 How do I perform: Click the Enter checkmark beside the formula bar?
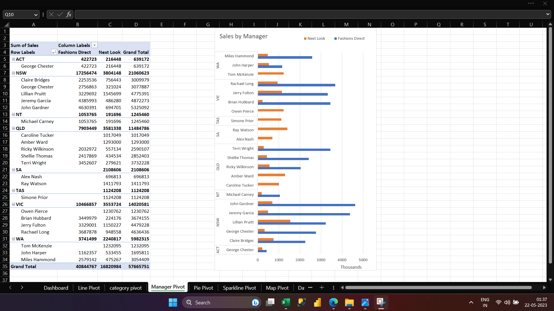click(x=60, y=14)
